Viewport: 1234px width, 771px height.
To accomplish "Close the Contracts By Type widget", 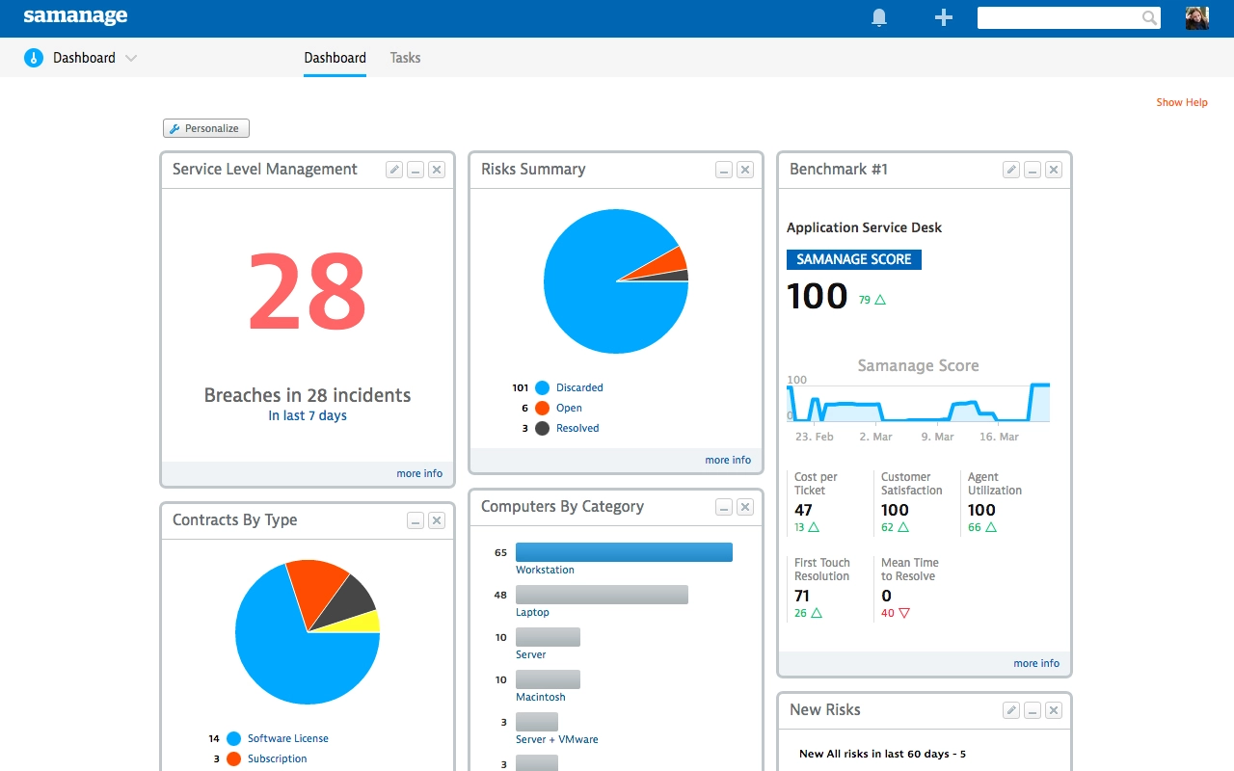I will tap(437, 520).
